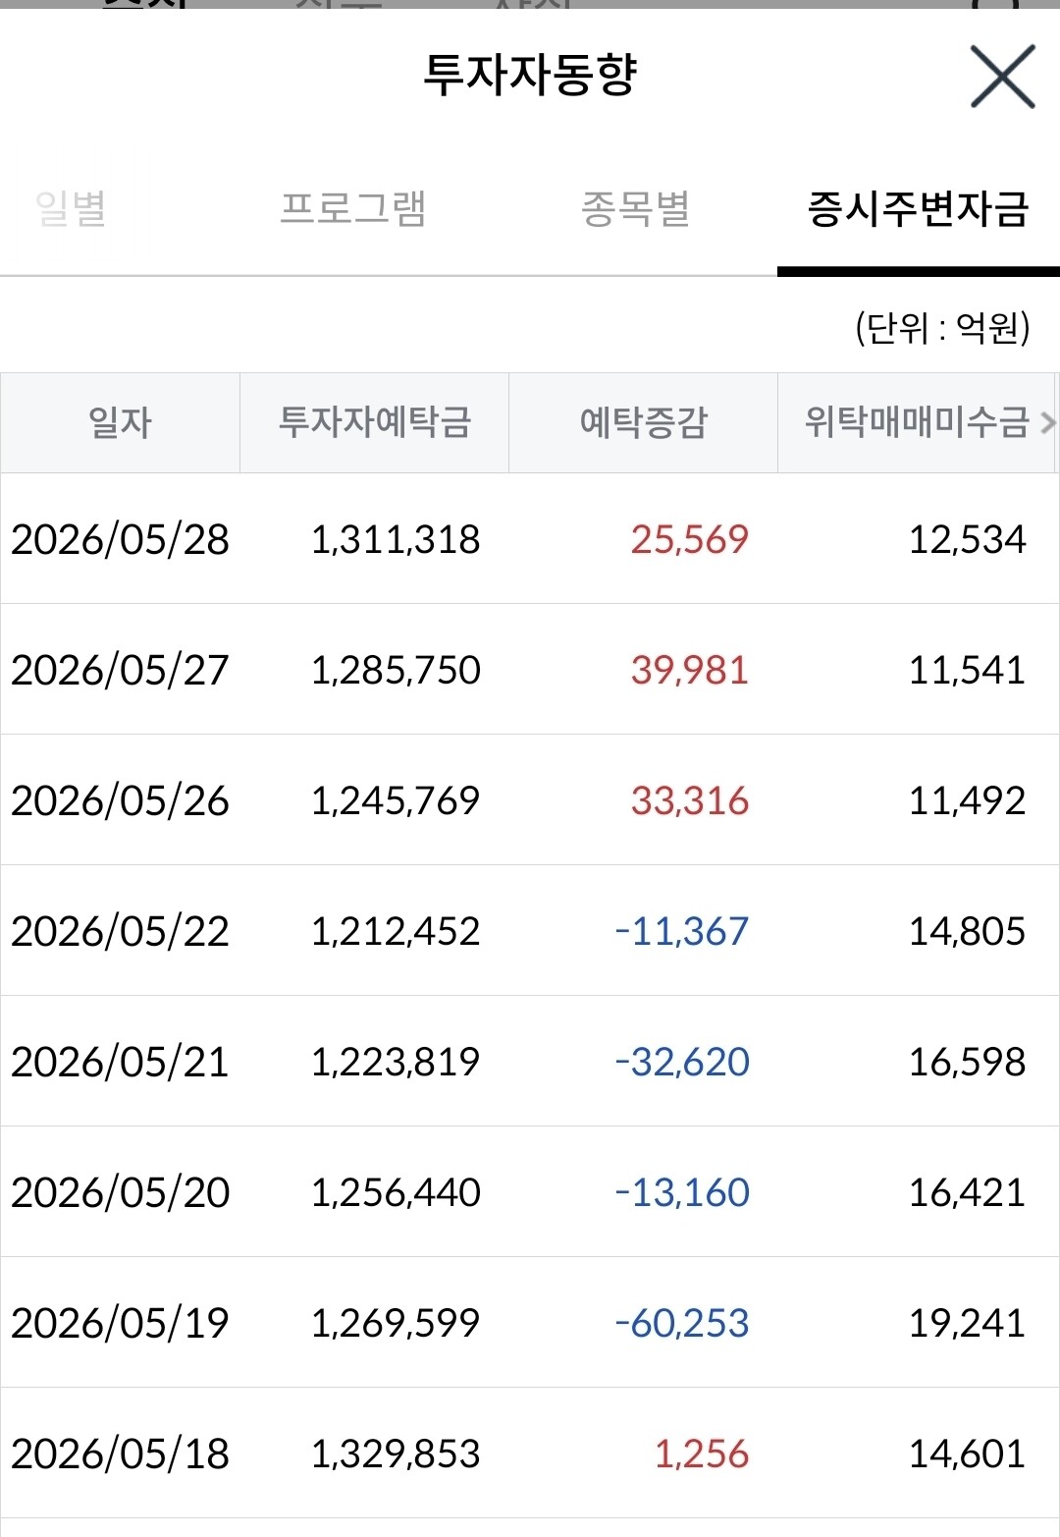Screen dimensions: 1060x1537
Task: Expand more columns with the right chevron
Action: coord(1047,423)
